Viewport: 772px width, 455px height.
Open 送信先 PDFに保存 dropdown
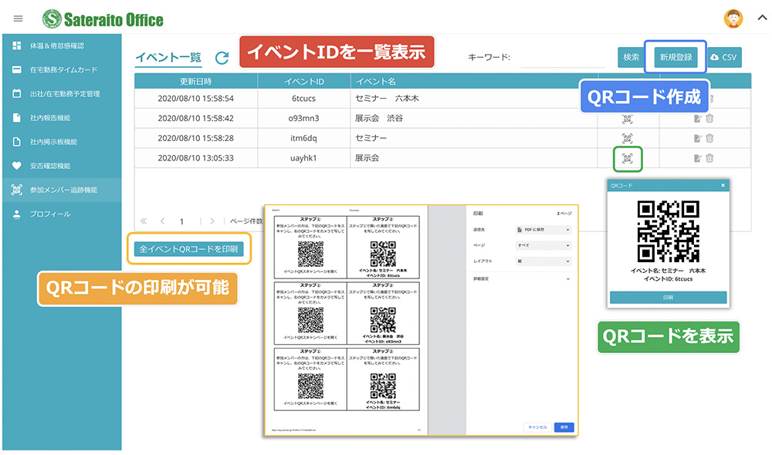click(x=543, y=230)
